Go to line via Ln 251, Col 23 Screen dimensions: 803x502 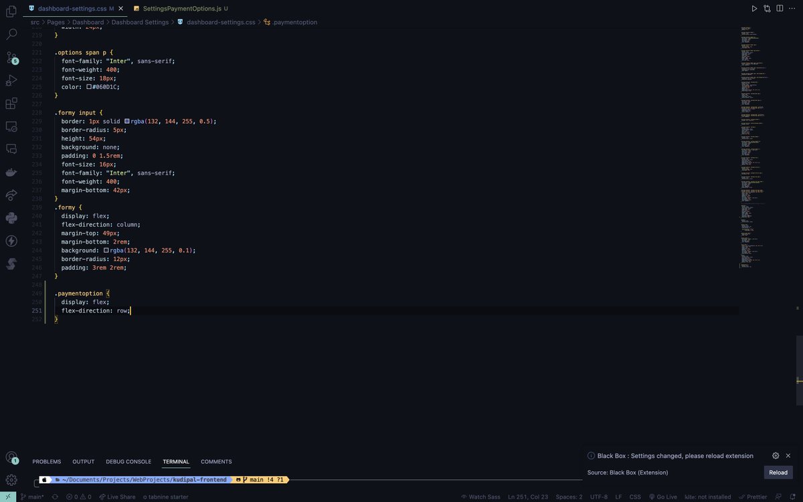529,497
